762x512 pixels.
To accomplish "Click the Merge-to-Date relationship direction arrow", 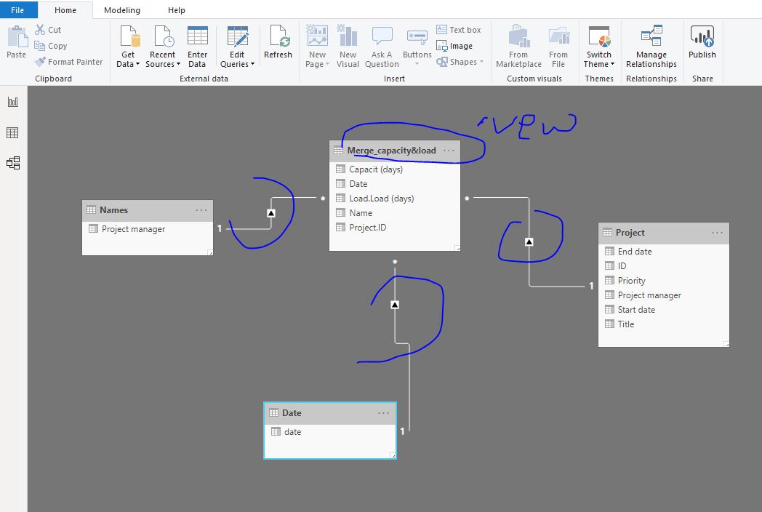I will pyautogui.click(x=395, y=305).
